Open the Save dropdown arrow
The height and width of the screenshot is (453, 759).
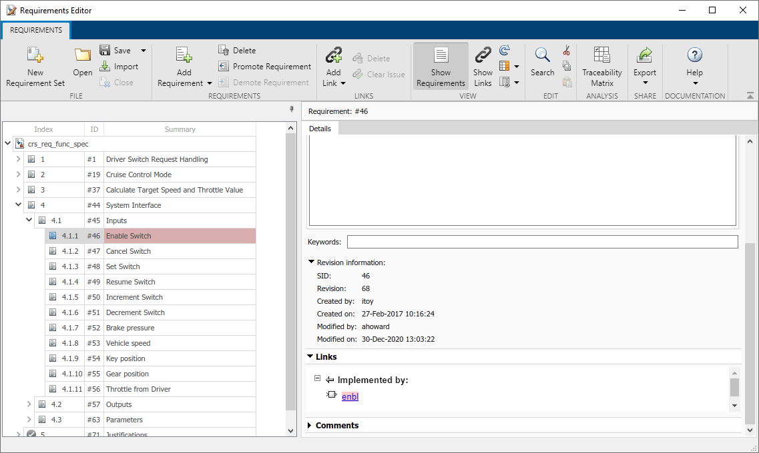coord(144,51)
